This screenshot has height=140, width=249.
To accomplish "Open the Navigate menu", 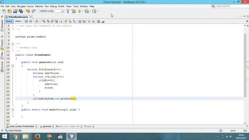I will [x=21, y=6].
